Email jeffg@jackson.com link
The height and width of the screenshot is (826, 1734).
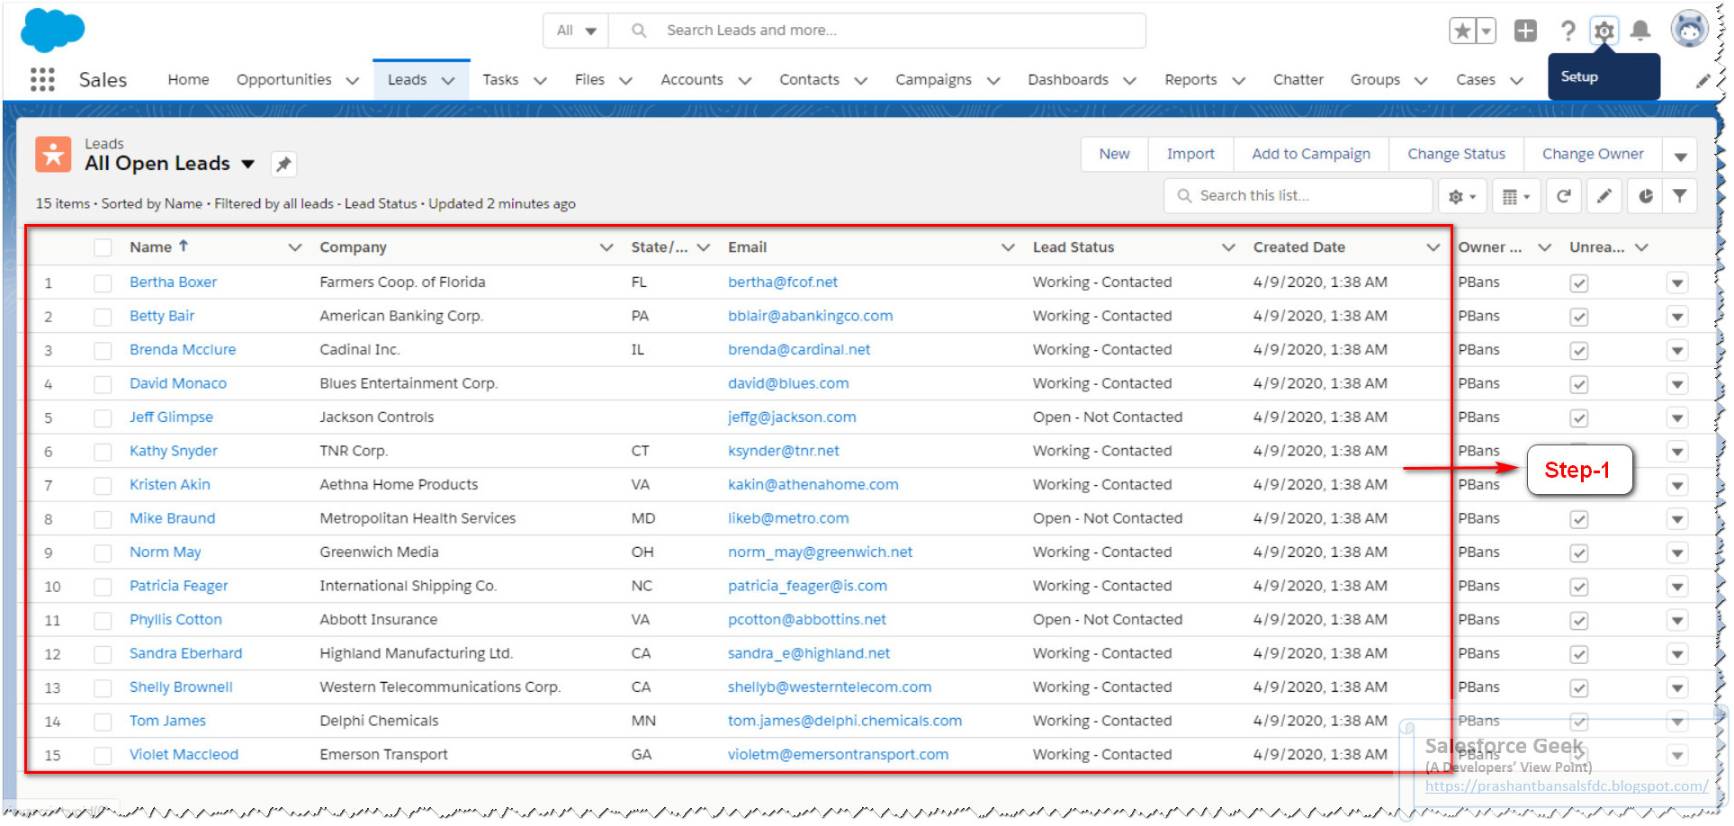(792, 417)
